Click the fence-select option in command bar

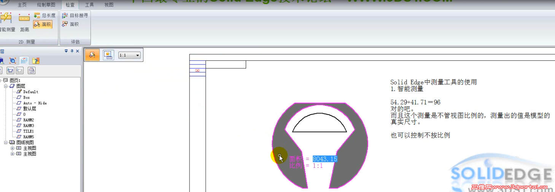click(x=108, y=55)
